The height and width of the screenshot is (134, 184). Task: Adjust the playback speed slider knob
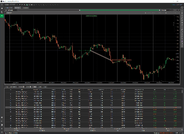coord(166,13)
